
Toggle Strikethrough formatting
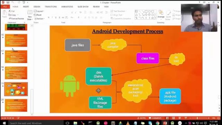pyautogui.click(x=63, y=17)
